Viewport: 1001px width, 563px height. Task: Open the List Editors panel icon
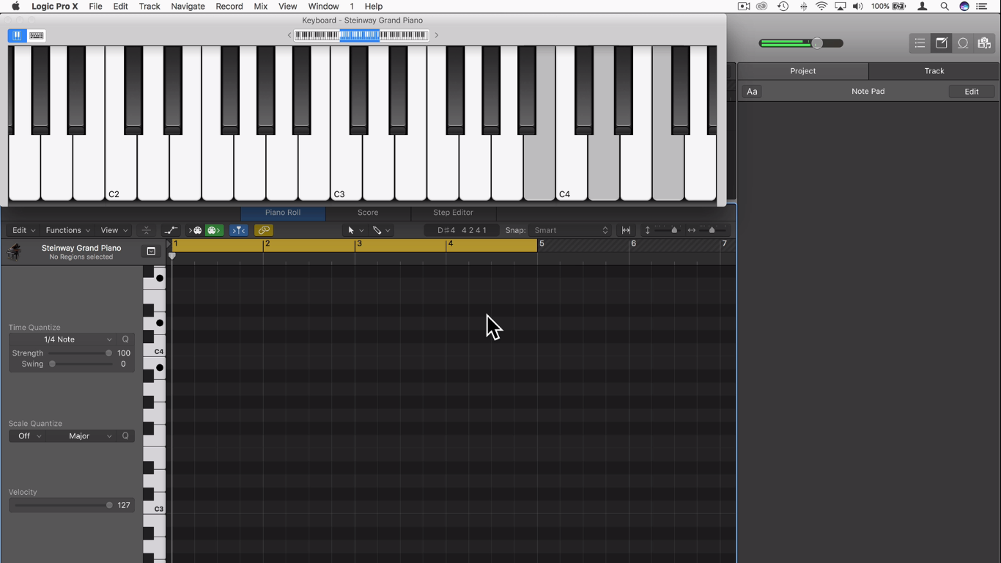pyautogui.click(x=920, y=43)
